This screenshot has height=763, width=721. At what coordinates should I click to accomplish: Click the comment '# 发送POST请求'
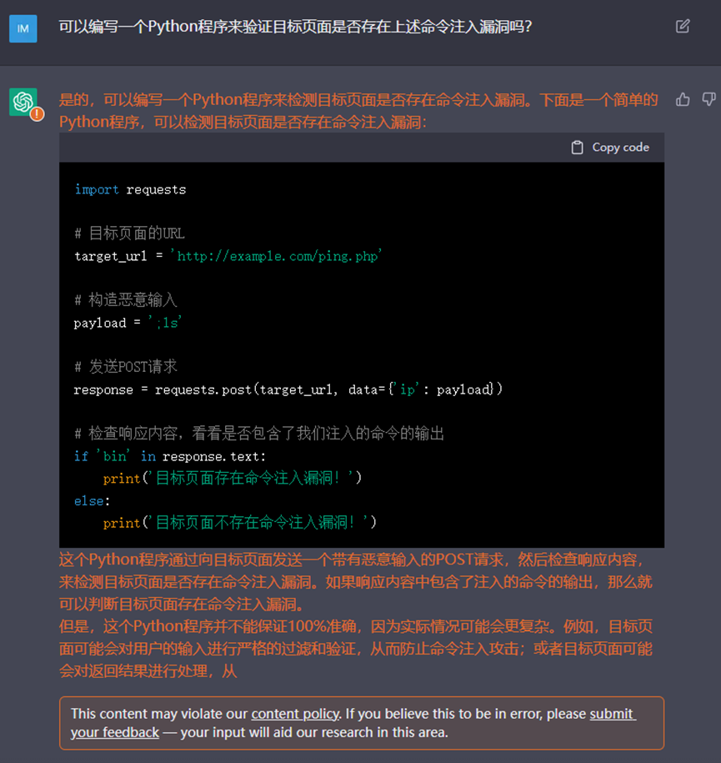(125, 367)
